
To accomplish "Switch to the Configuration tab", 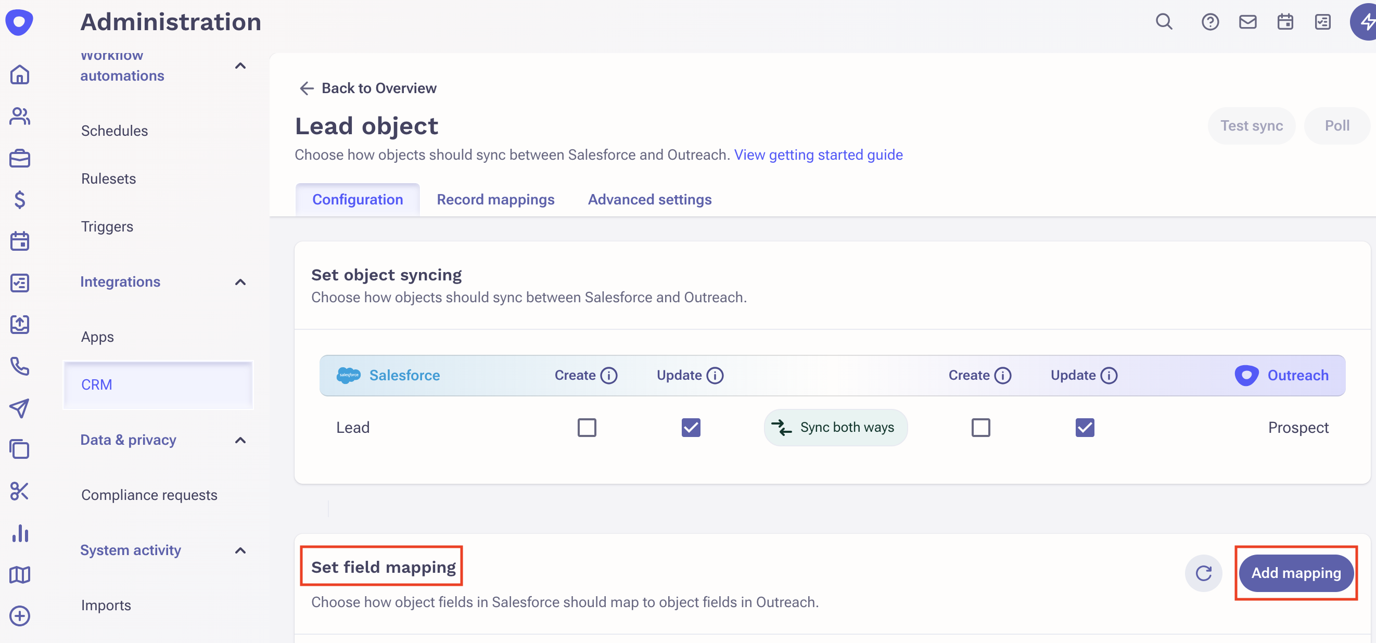I will tap(358, 199).
